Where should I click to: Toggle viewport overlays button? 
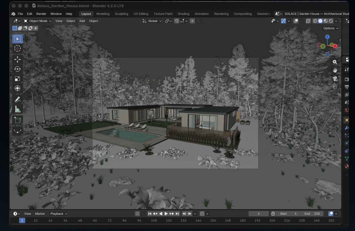click(296, 21)
